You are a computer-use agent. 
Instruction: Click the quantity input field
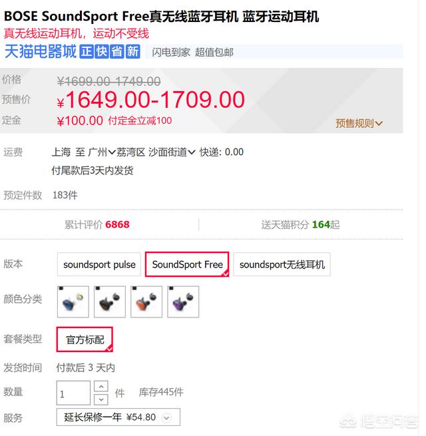[73, 393]
